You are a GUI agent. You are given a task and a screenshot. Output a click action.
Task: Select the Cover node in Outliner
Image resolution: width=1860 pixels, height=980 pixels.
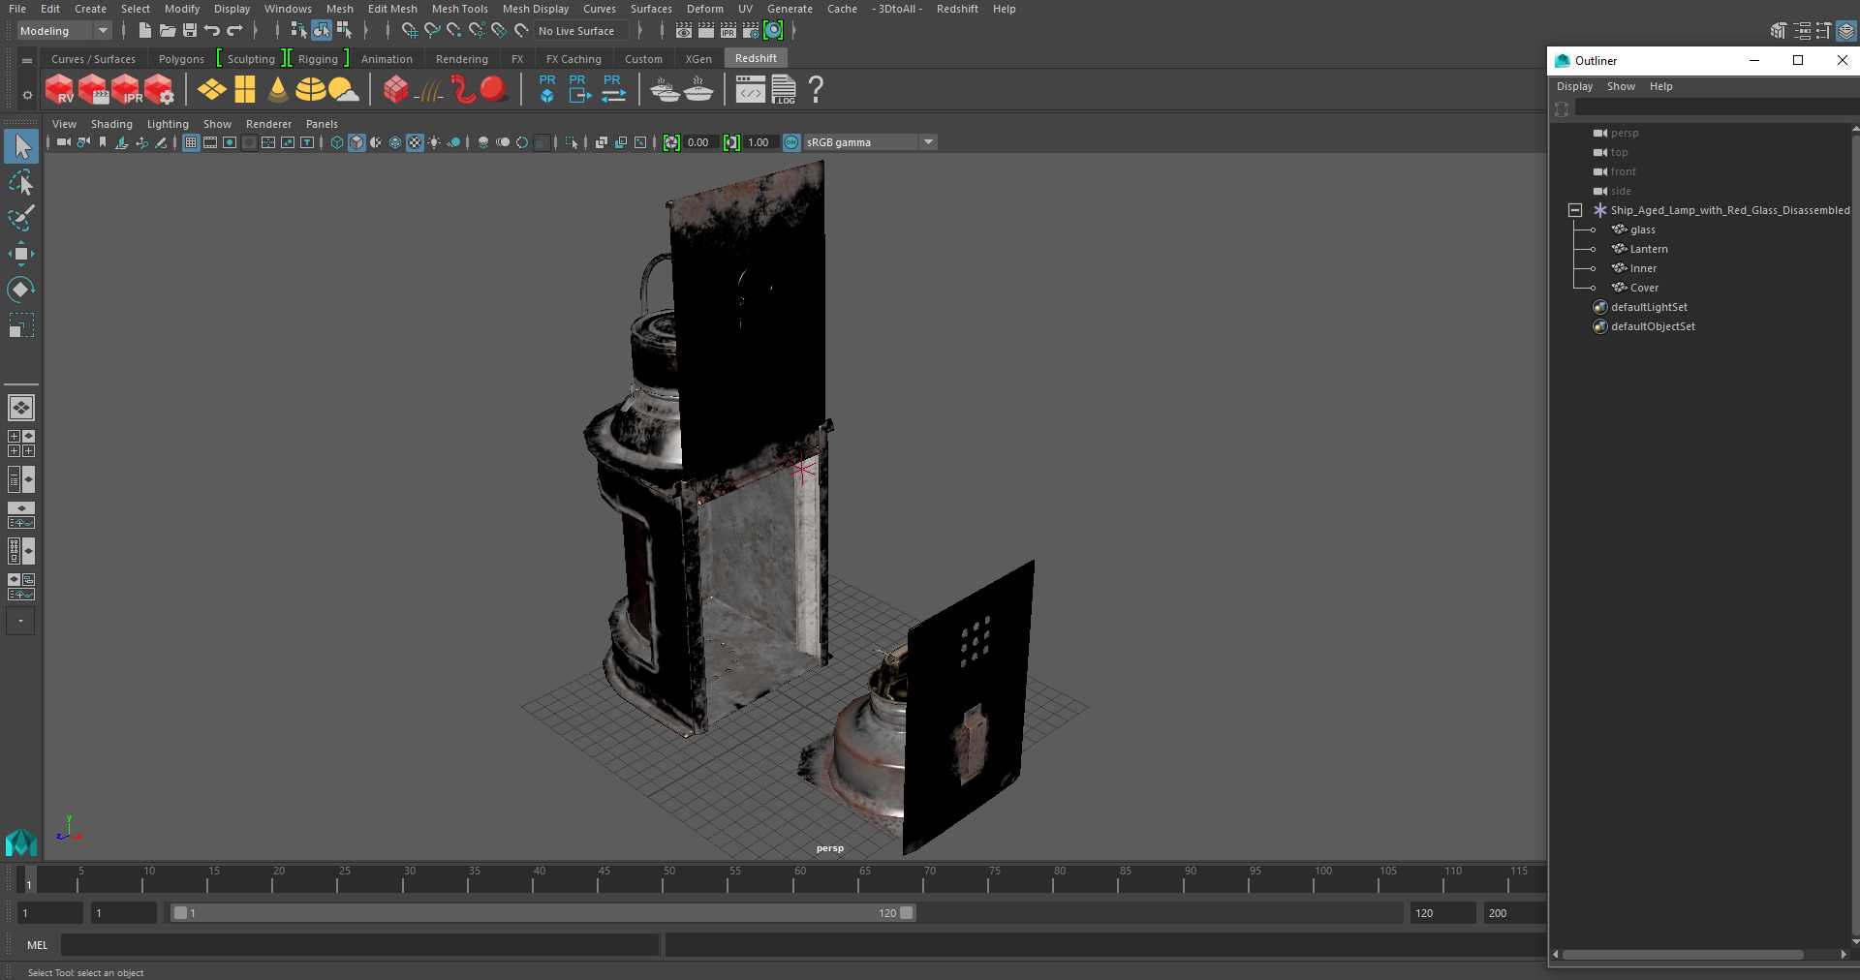1644,288
